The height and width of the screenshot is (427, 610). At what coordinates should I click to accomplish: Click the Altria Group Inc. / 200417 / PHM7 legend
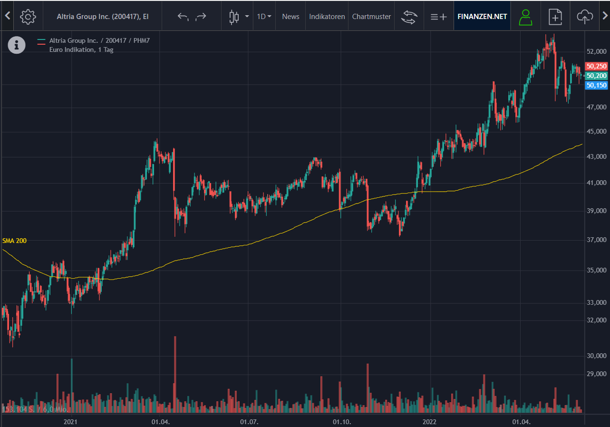[x=99, y=41]
